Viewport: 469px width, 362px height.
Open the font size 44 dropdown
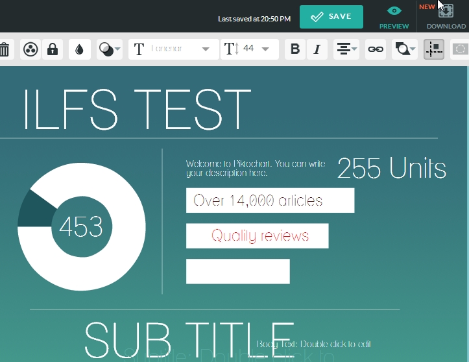(x=250, y=49)
